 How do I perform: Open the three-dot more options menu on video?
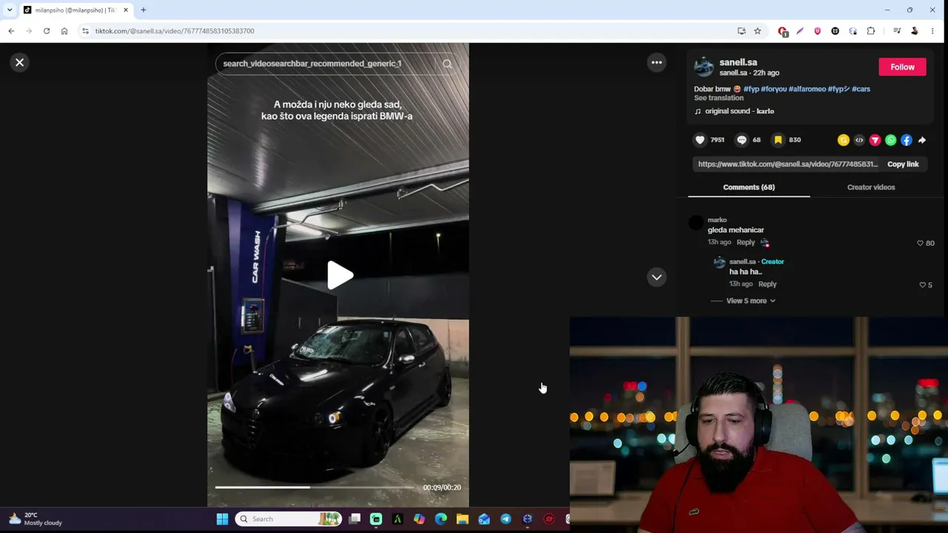coord(657,62)
